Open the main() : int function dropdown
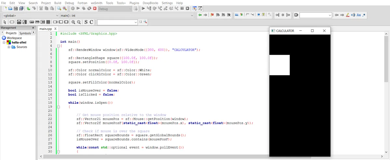 [x=127, y=15]
